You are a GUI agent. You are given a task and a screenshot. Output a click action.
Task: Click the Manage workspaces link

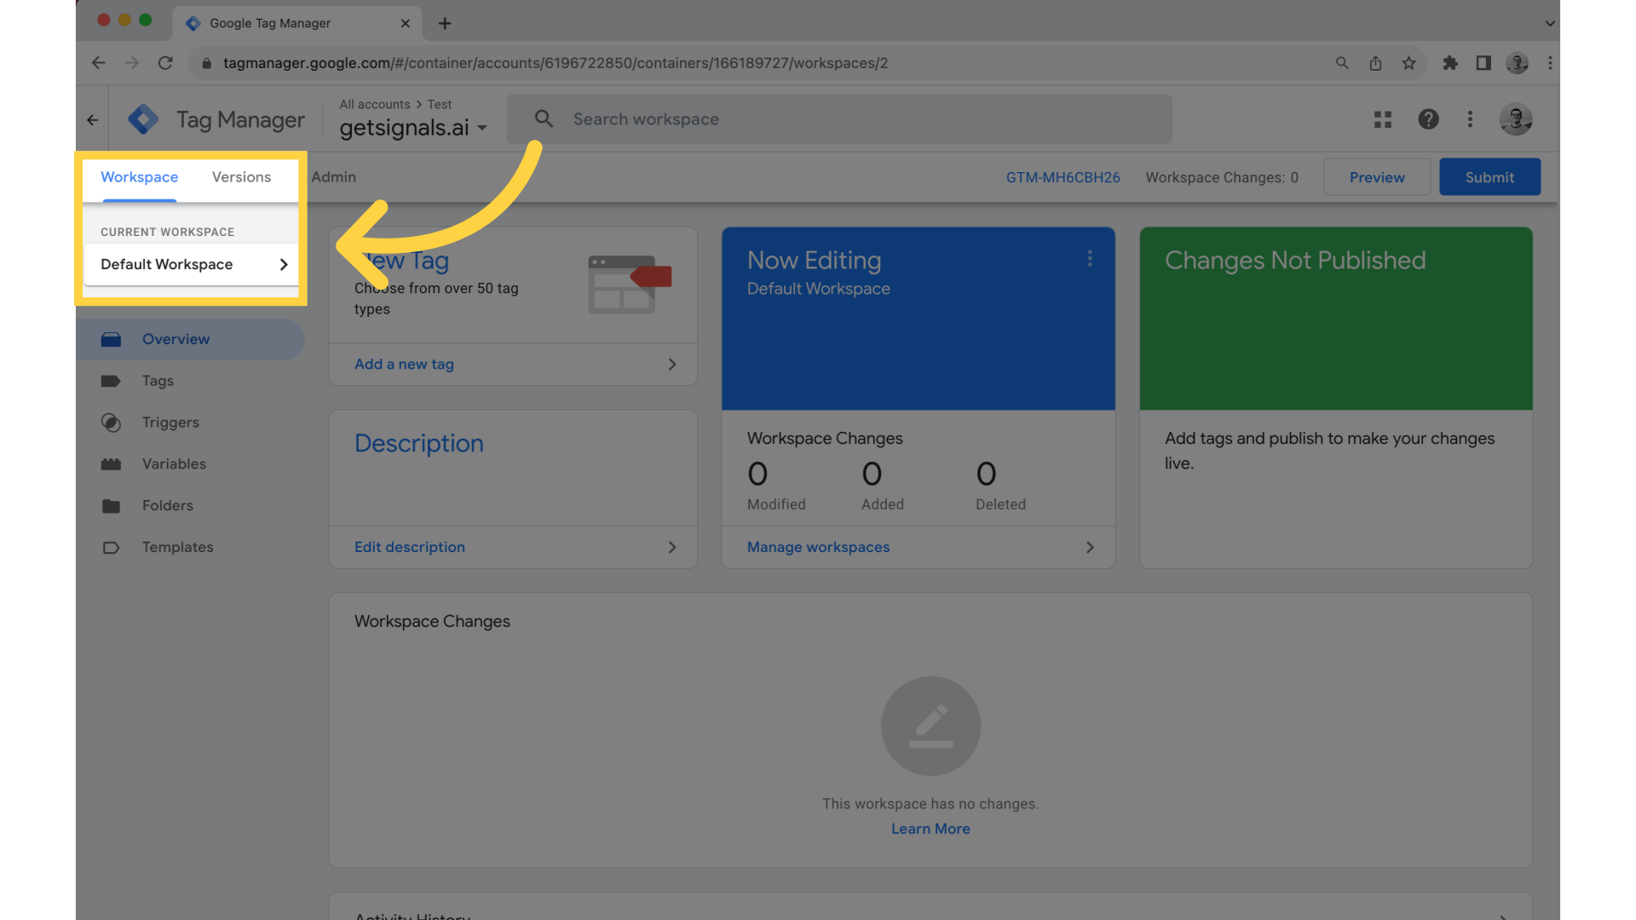tap(818, 548)
